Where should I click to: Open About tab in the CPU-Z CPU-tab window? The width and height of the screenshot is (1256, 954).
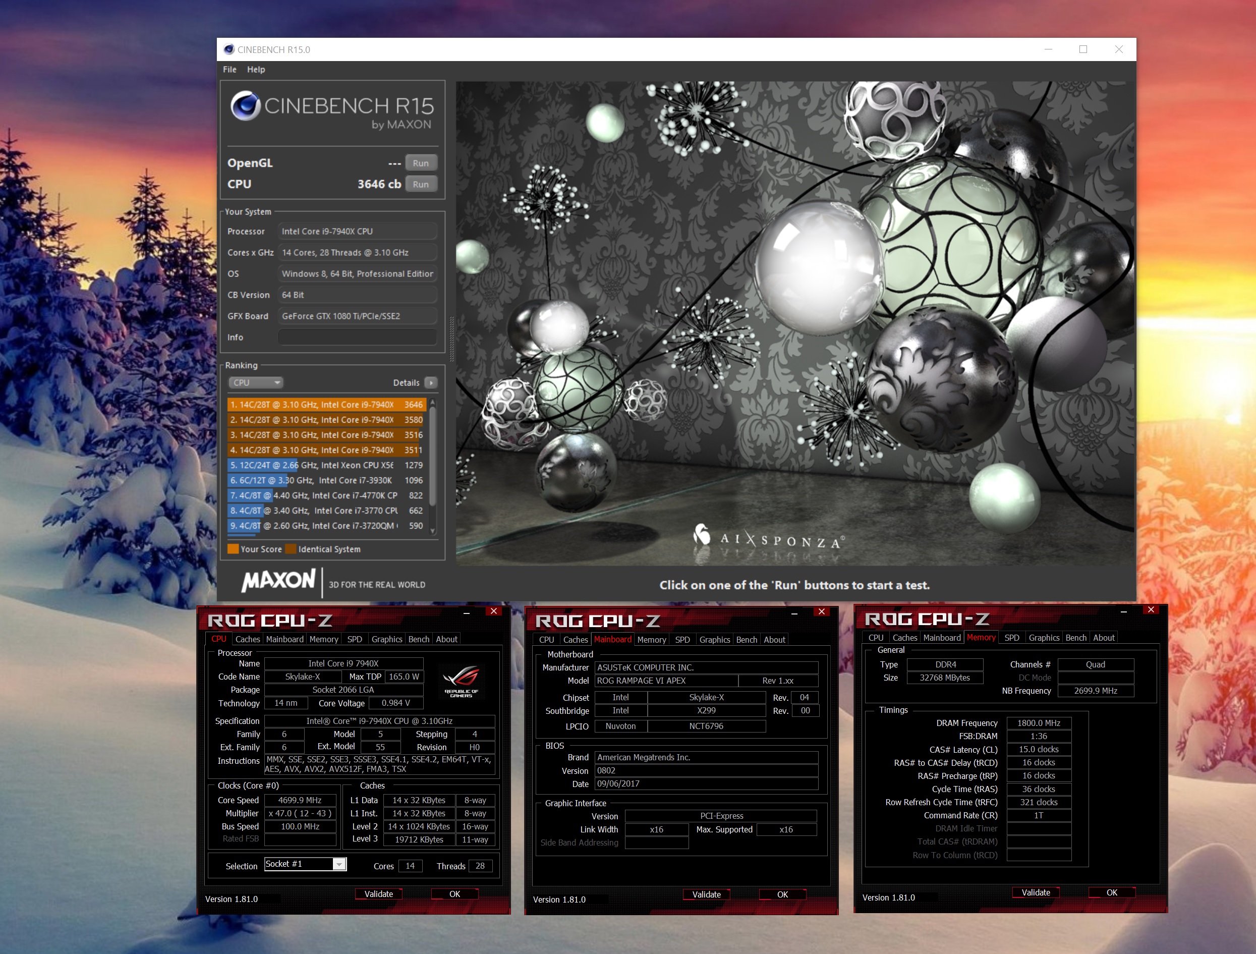tap(446, 639)
